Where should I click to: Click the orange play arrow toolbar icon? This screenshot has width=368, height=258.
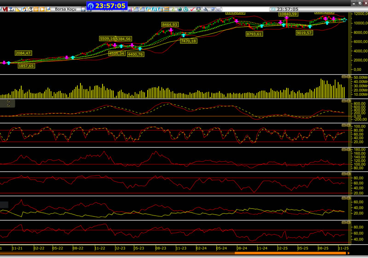pyautogui.click(x=42, y=9)
